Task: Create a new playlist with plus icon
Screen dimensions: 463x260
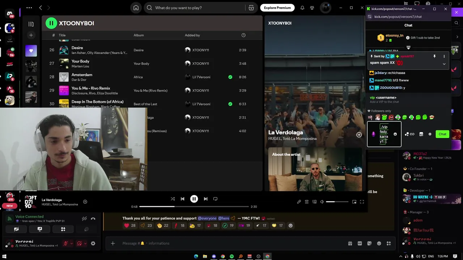Action: pos(31,35)
